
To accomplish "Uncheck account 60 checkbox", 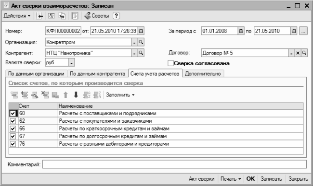I will point(13,113).
